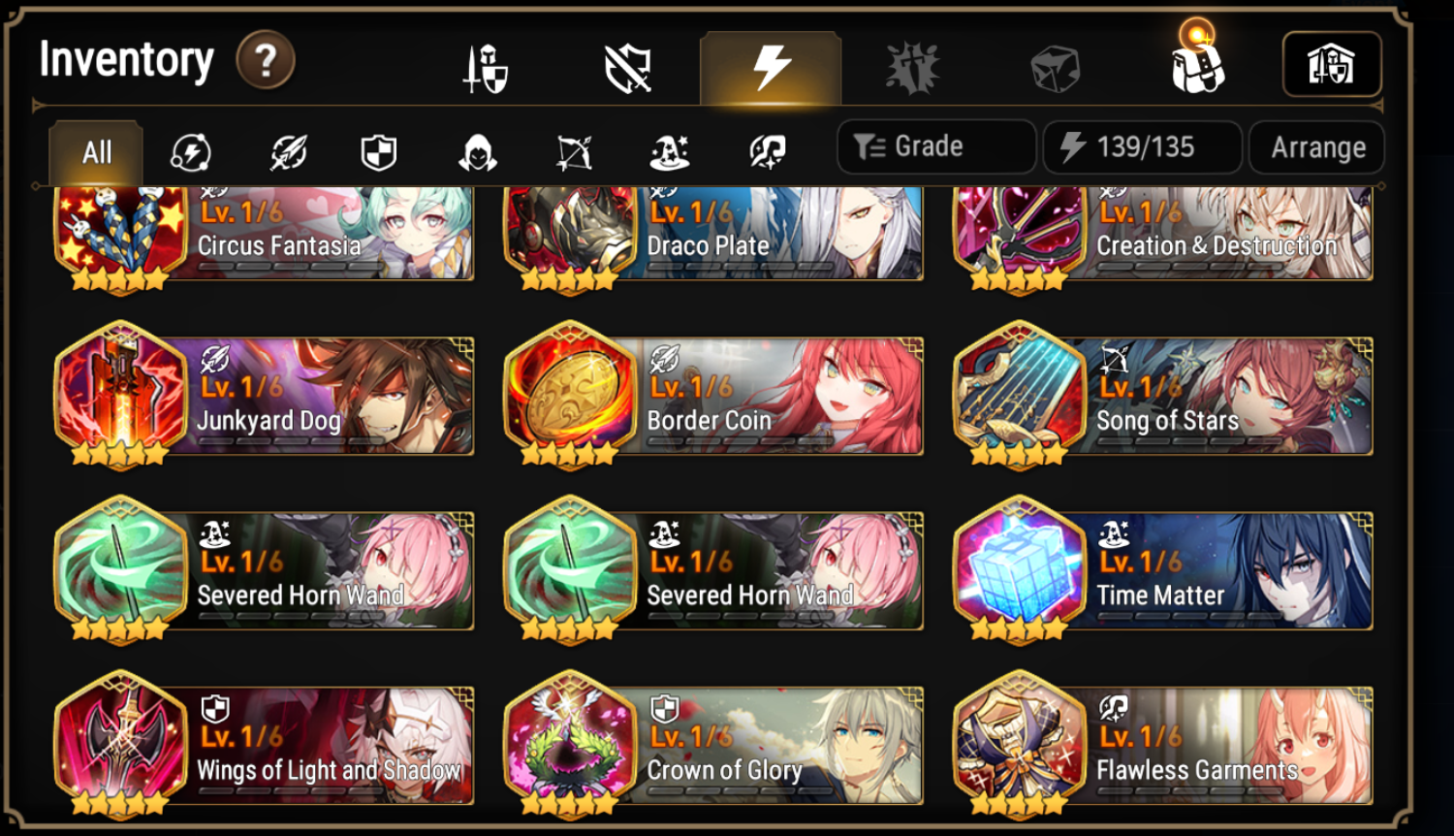The image size is (1454, 836).
Task: Select the Time Matter artifact
Action: [x=1163, y=570]
